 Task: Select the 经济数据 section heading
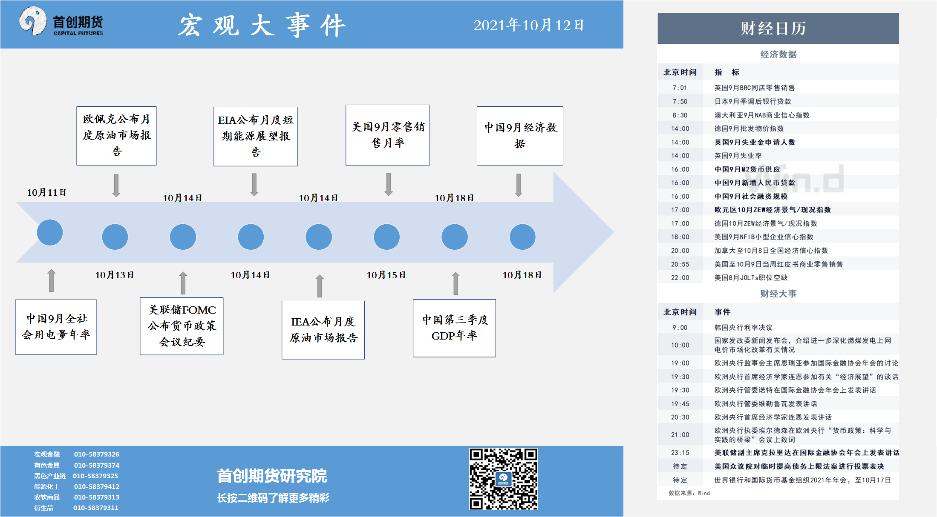click(778, 54)
